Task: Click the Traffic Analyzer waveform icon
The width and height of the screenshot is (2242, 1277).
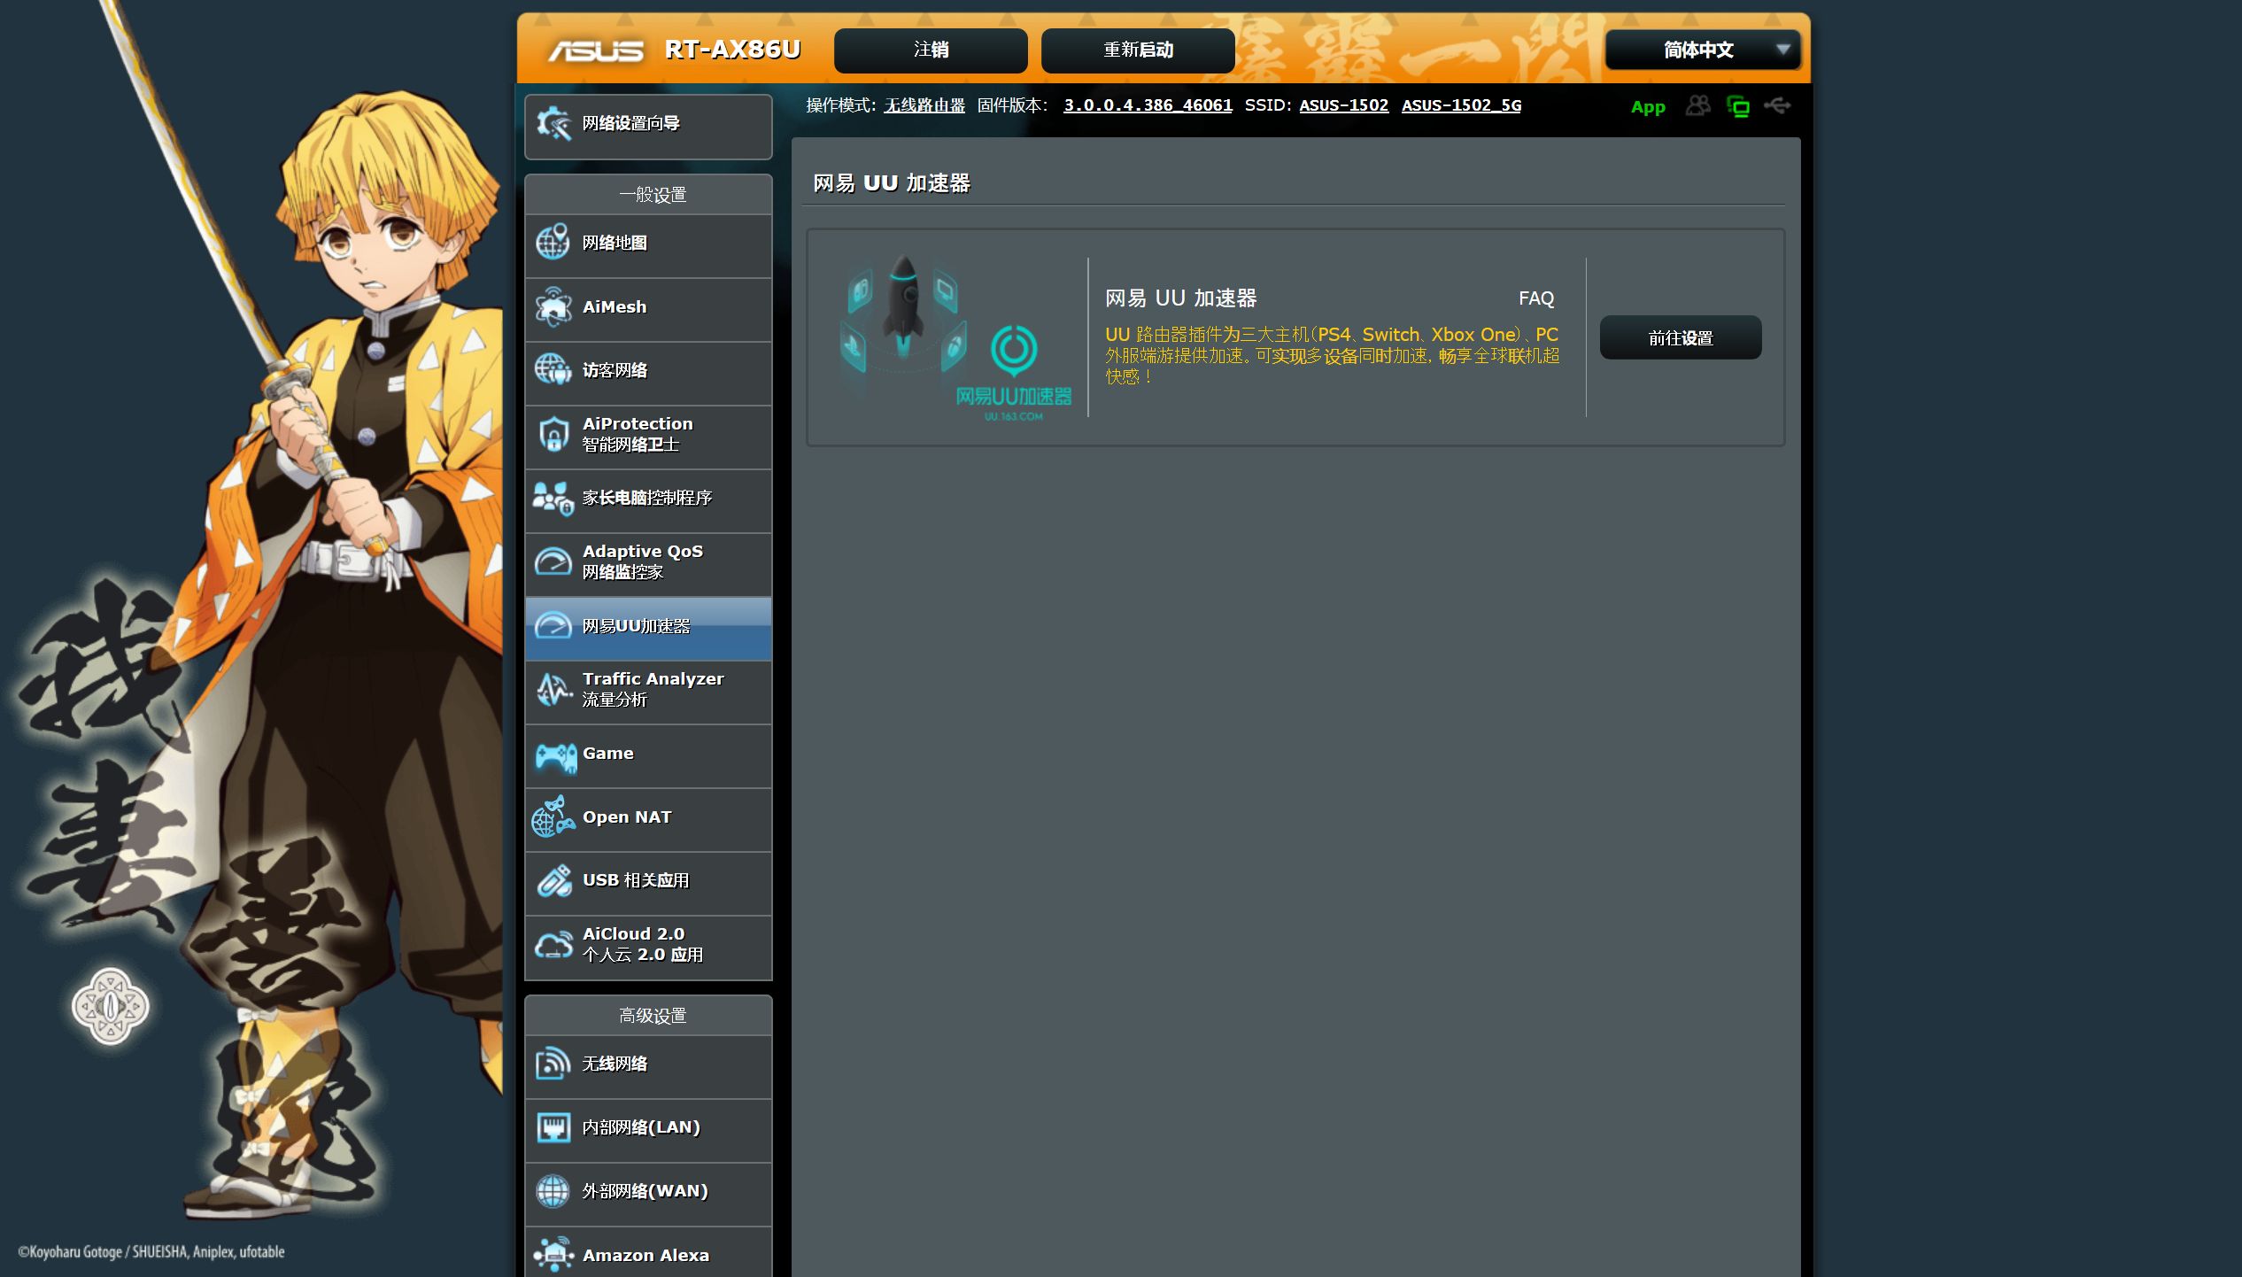Action: 554,690
